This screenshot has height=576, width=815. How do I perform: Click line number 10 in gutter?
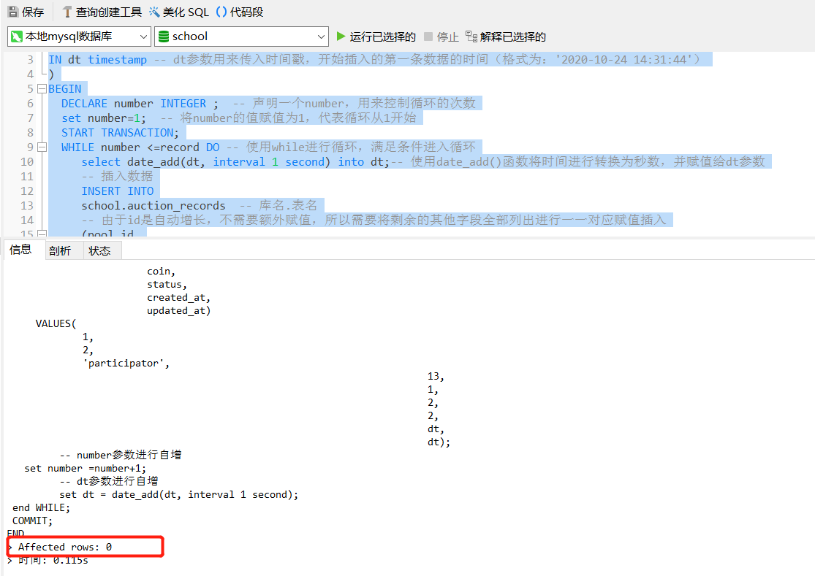[x=27, y=161]
